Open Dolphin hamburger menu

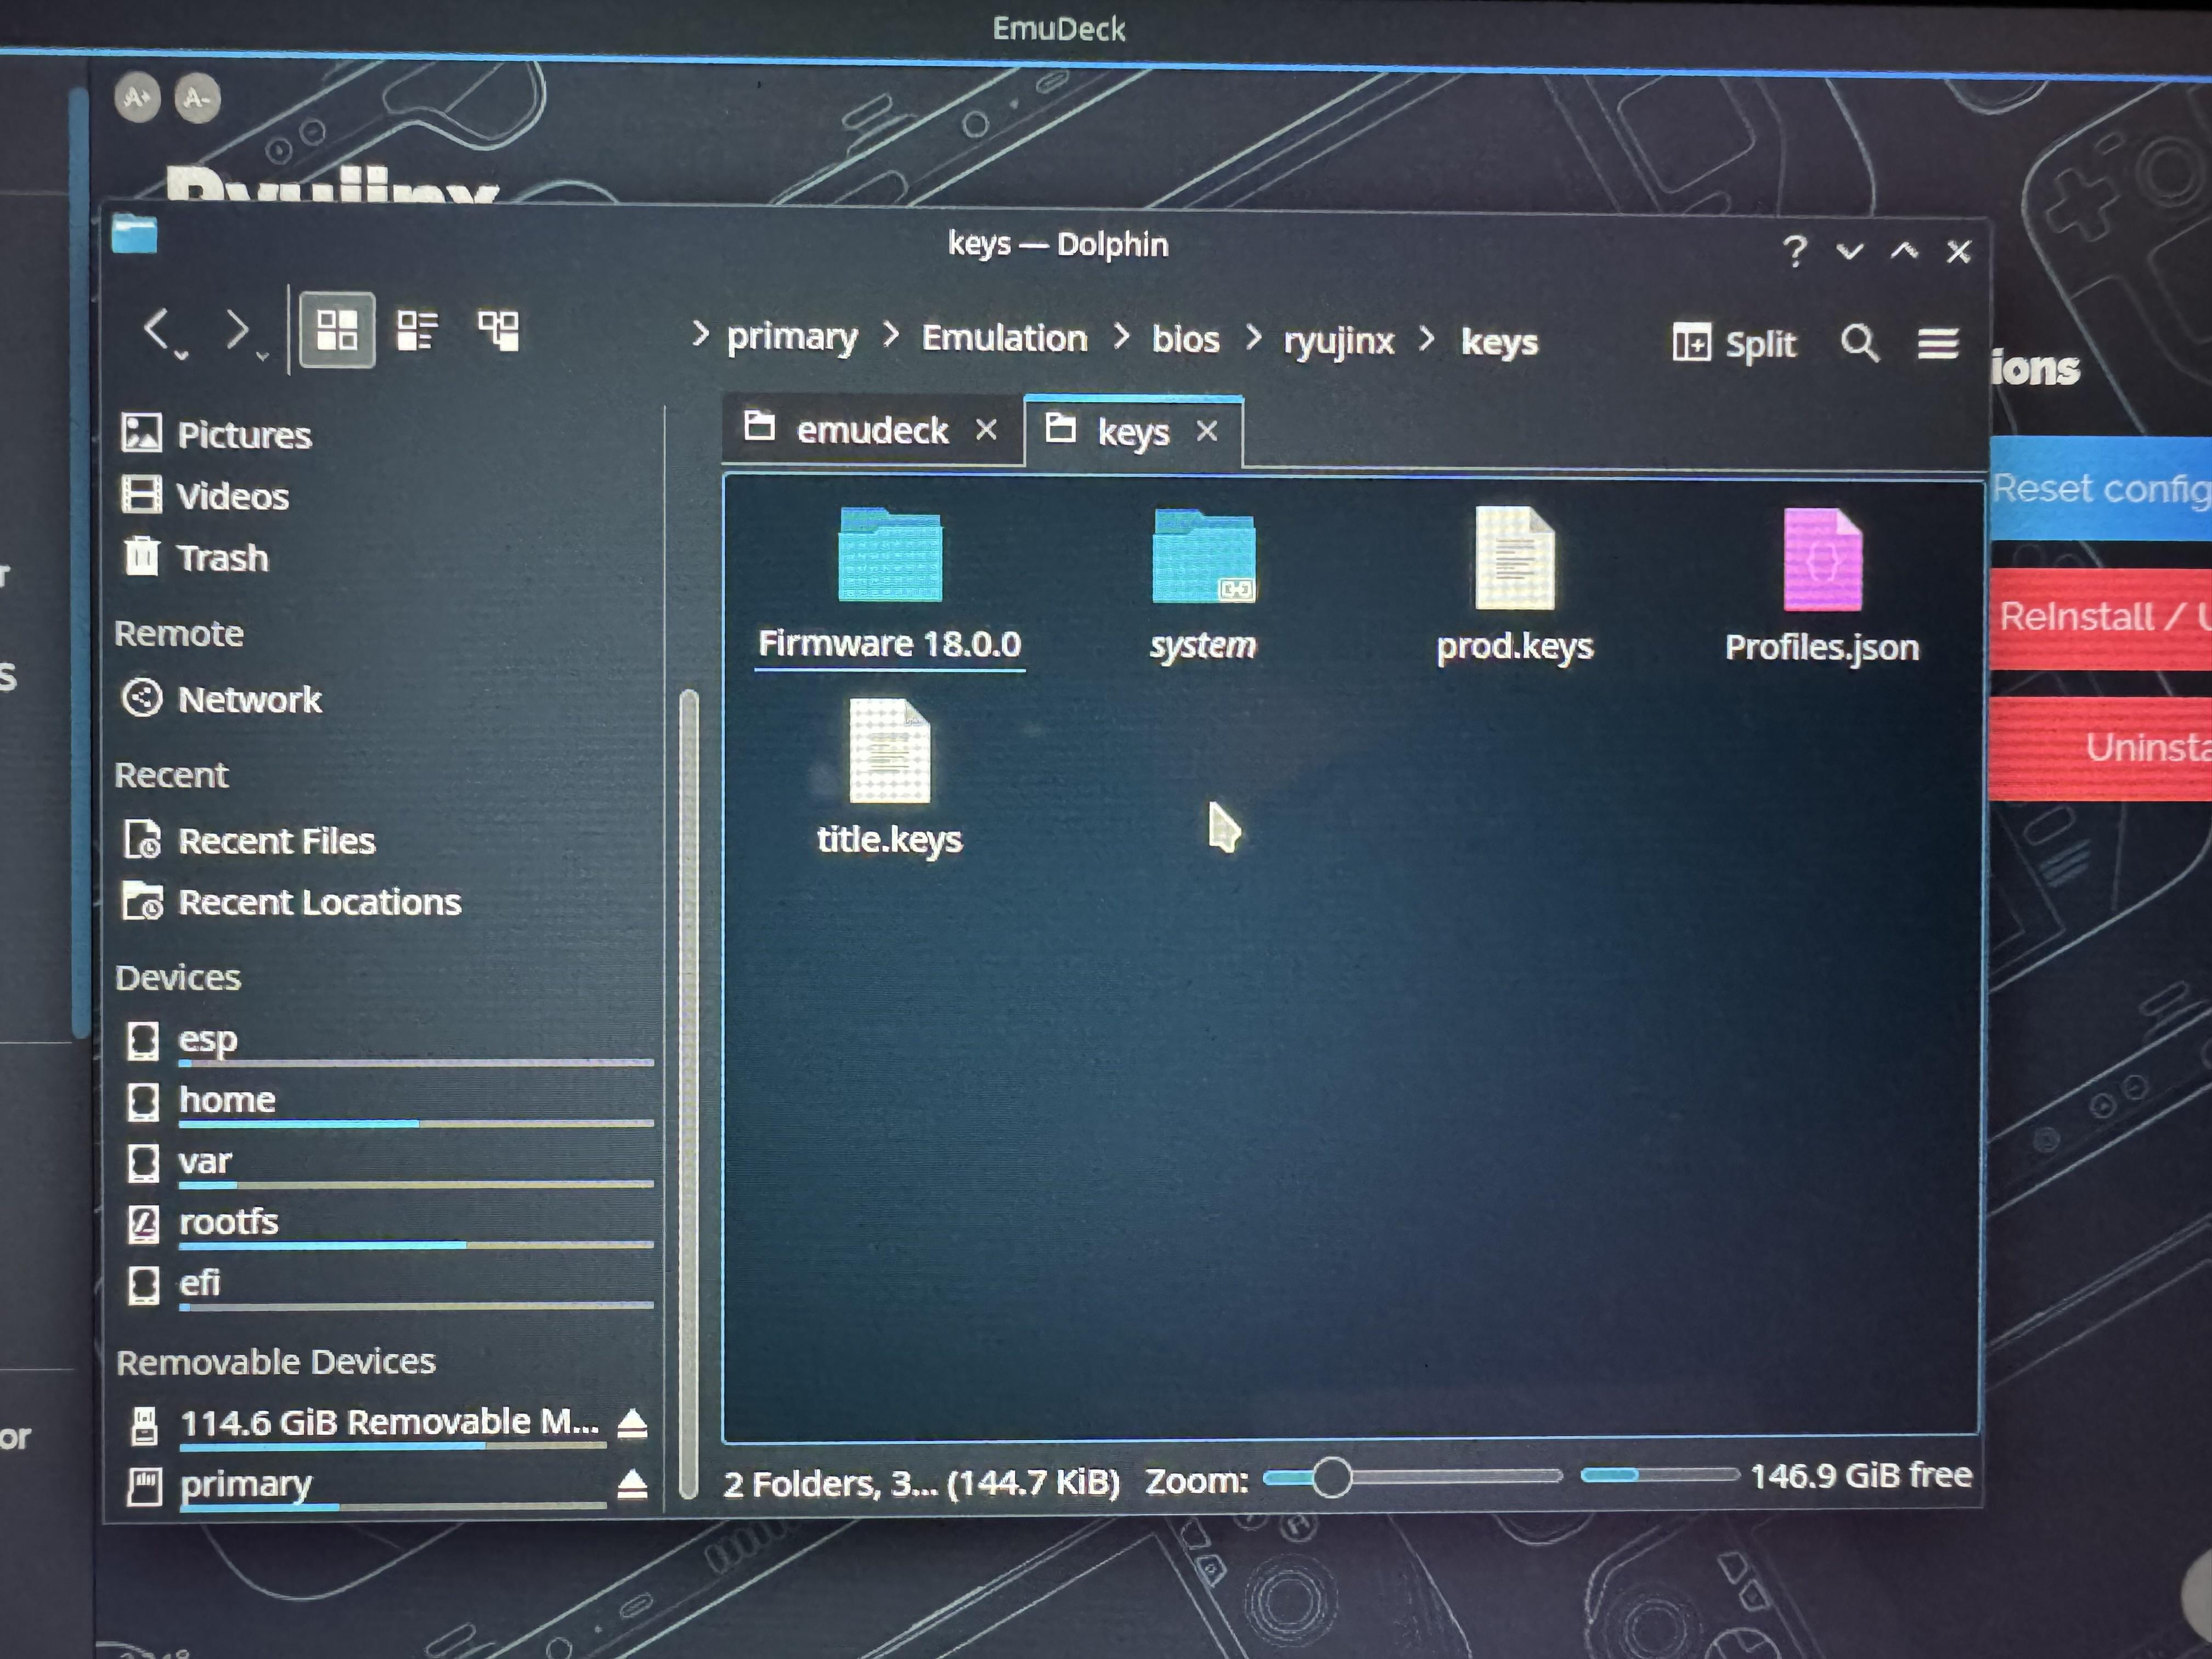[1937, 344]
